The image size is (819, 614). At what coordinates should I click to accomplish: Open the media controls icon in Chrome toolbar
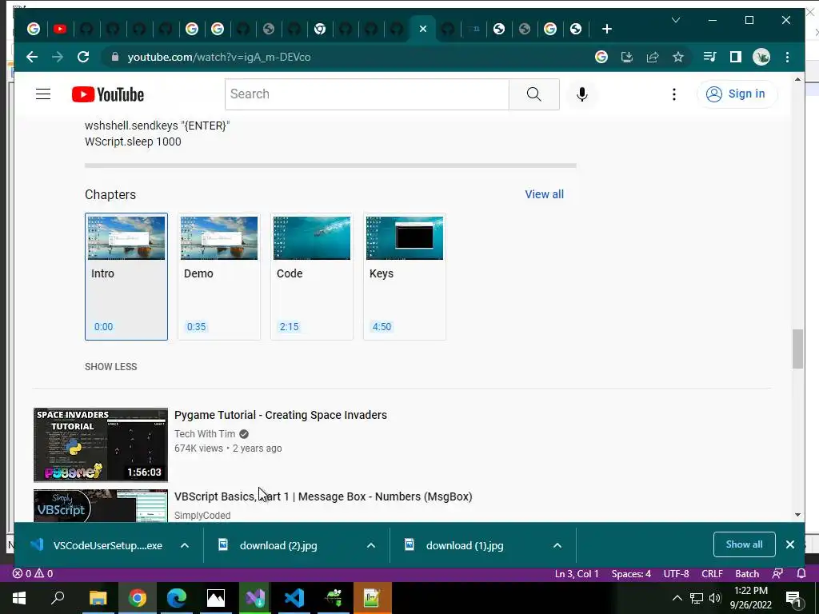pyautogui.click(x=709, y=57)
